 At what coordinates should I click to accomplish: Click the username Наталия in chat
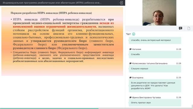coord(137,49)
